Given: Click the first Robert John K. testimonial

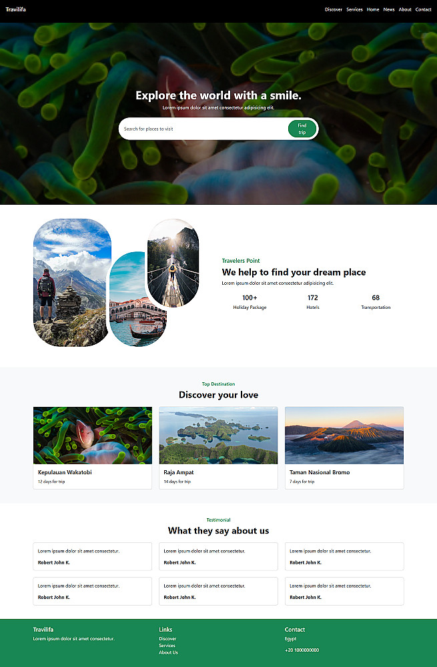Looking at the screenshot, I should tap(92, 556).
